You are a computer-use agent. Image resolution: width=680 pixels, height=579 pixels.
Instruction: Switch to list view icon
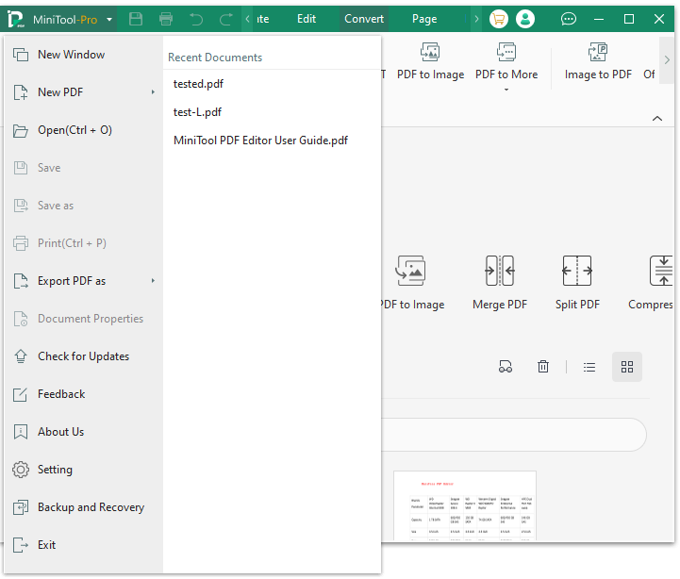coord(589,368)
